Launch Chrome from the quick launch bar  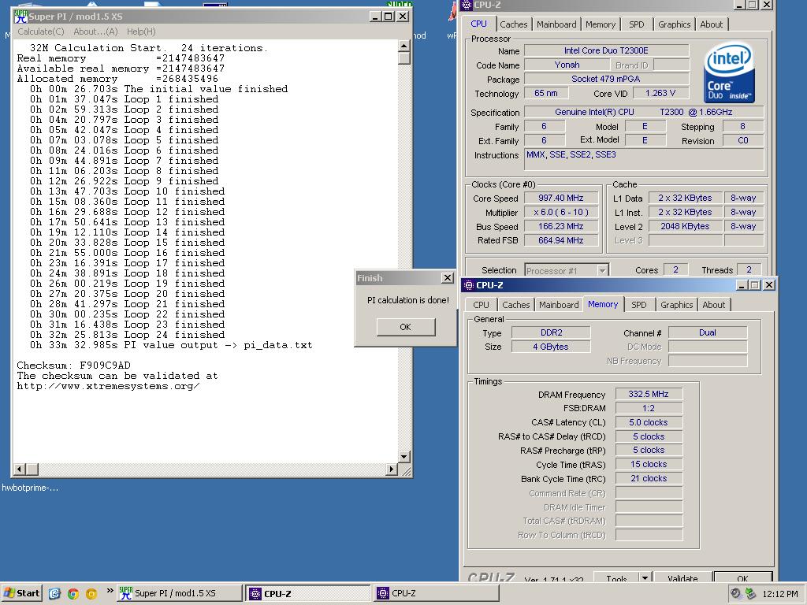tap(73, 593)
